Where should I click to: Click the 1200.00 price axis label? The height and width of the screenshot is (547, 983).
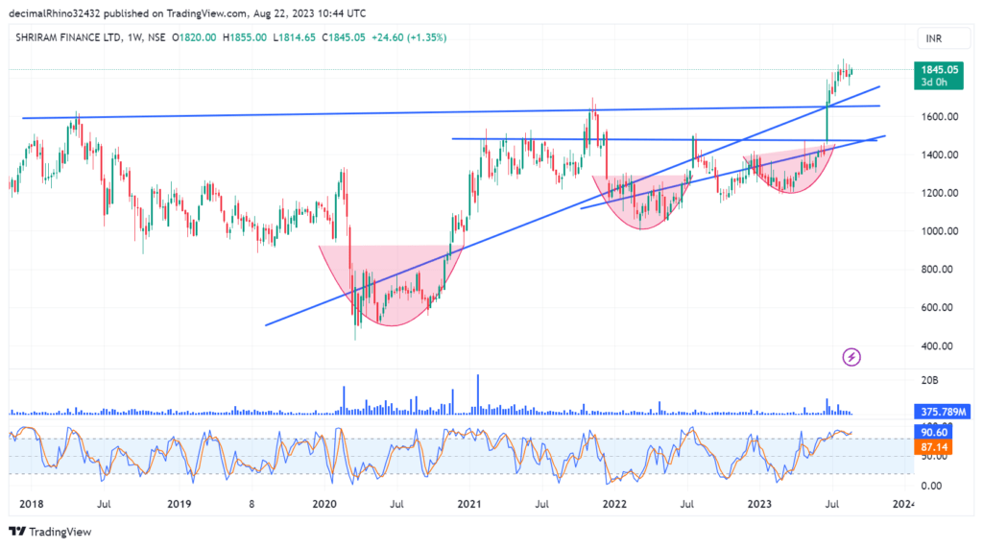click(939, 193)
